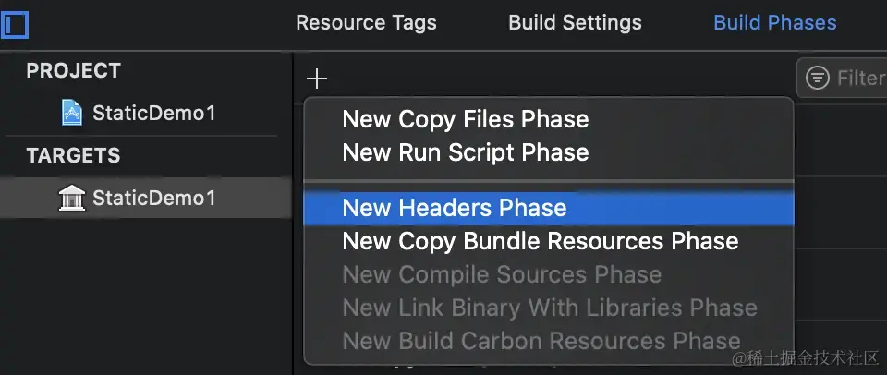Focus the Filter search field

click(842, 79)
